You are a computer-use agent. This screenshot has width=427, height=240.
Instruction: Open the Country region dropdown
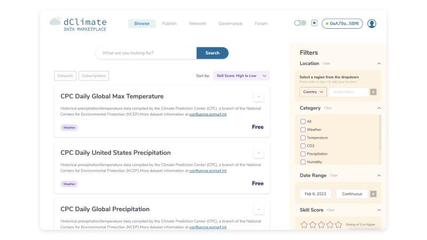(313, 92)
